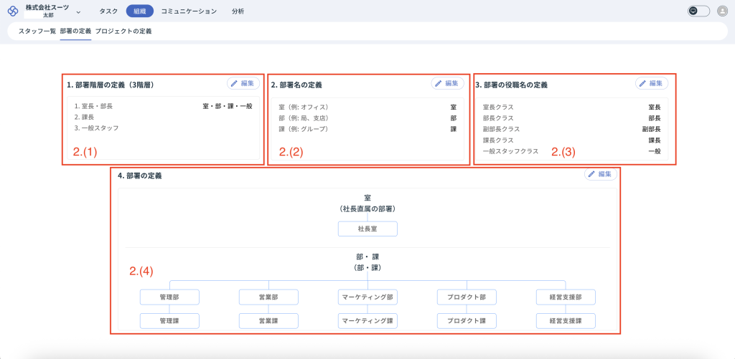Click 編集 for 部署階層の定義 section

pos(243,84)
